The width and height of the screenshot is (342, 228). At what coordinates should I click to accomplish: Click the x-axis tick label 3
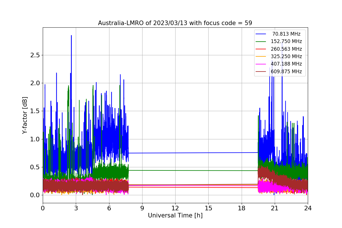tap(76, 208)
